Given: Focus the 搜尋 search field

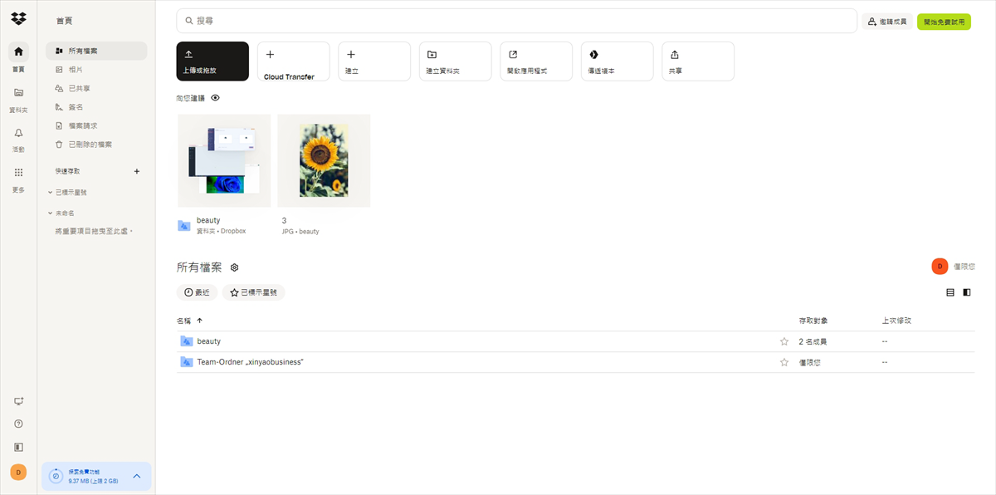Looking at the screenshot, I should 516,21.
